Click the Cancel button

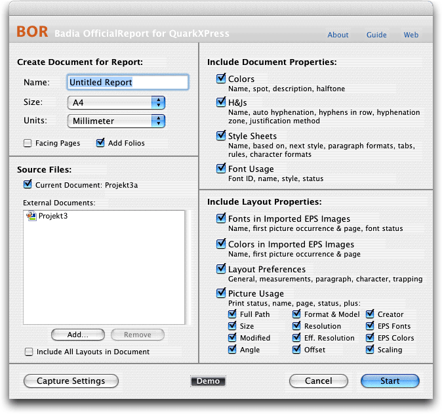click(x=319, y=381)
